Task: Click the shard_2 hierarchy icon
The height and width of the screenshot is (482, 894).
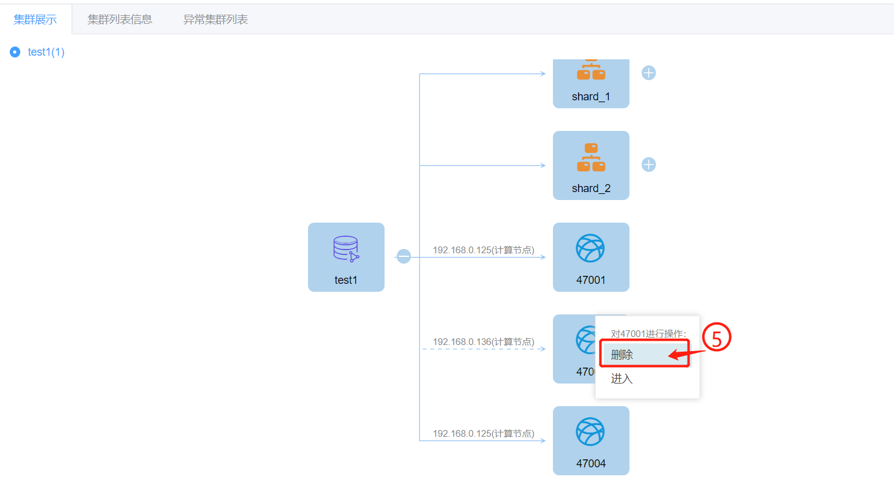Action: point(591,158)
